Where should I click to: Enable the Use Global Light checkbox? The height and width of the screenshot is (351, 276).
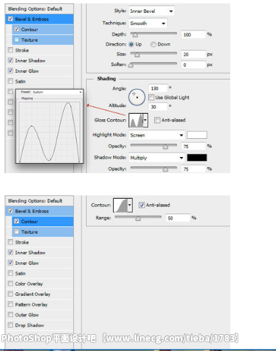(x=151, y=97)
